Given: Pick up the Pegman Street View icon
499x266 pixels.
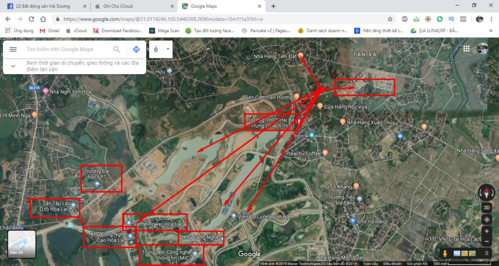Looking at the screenshot, I should (444, 253).
